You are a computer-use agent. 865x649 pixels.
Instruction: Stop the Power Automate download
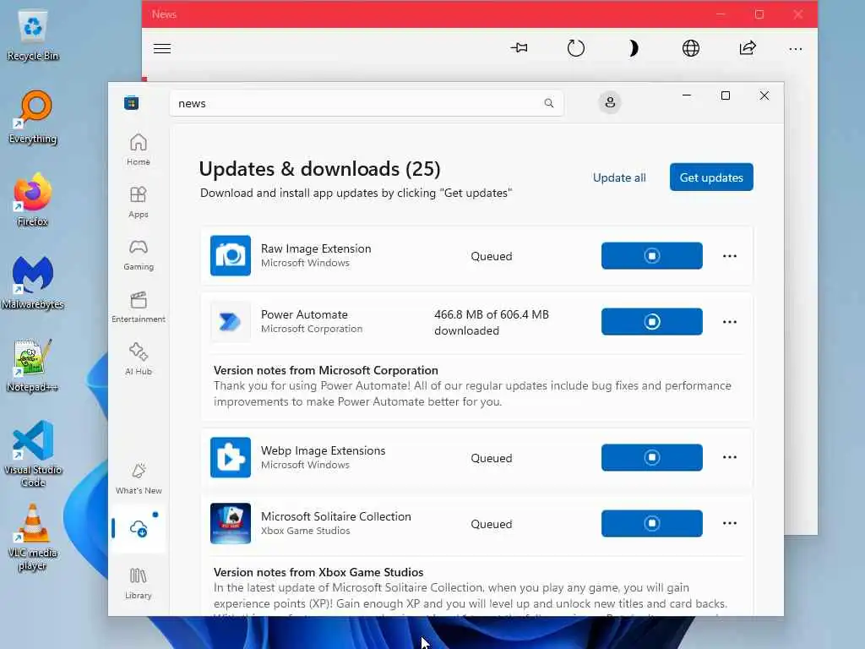point(651,322)
